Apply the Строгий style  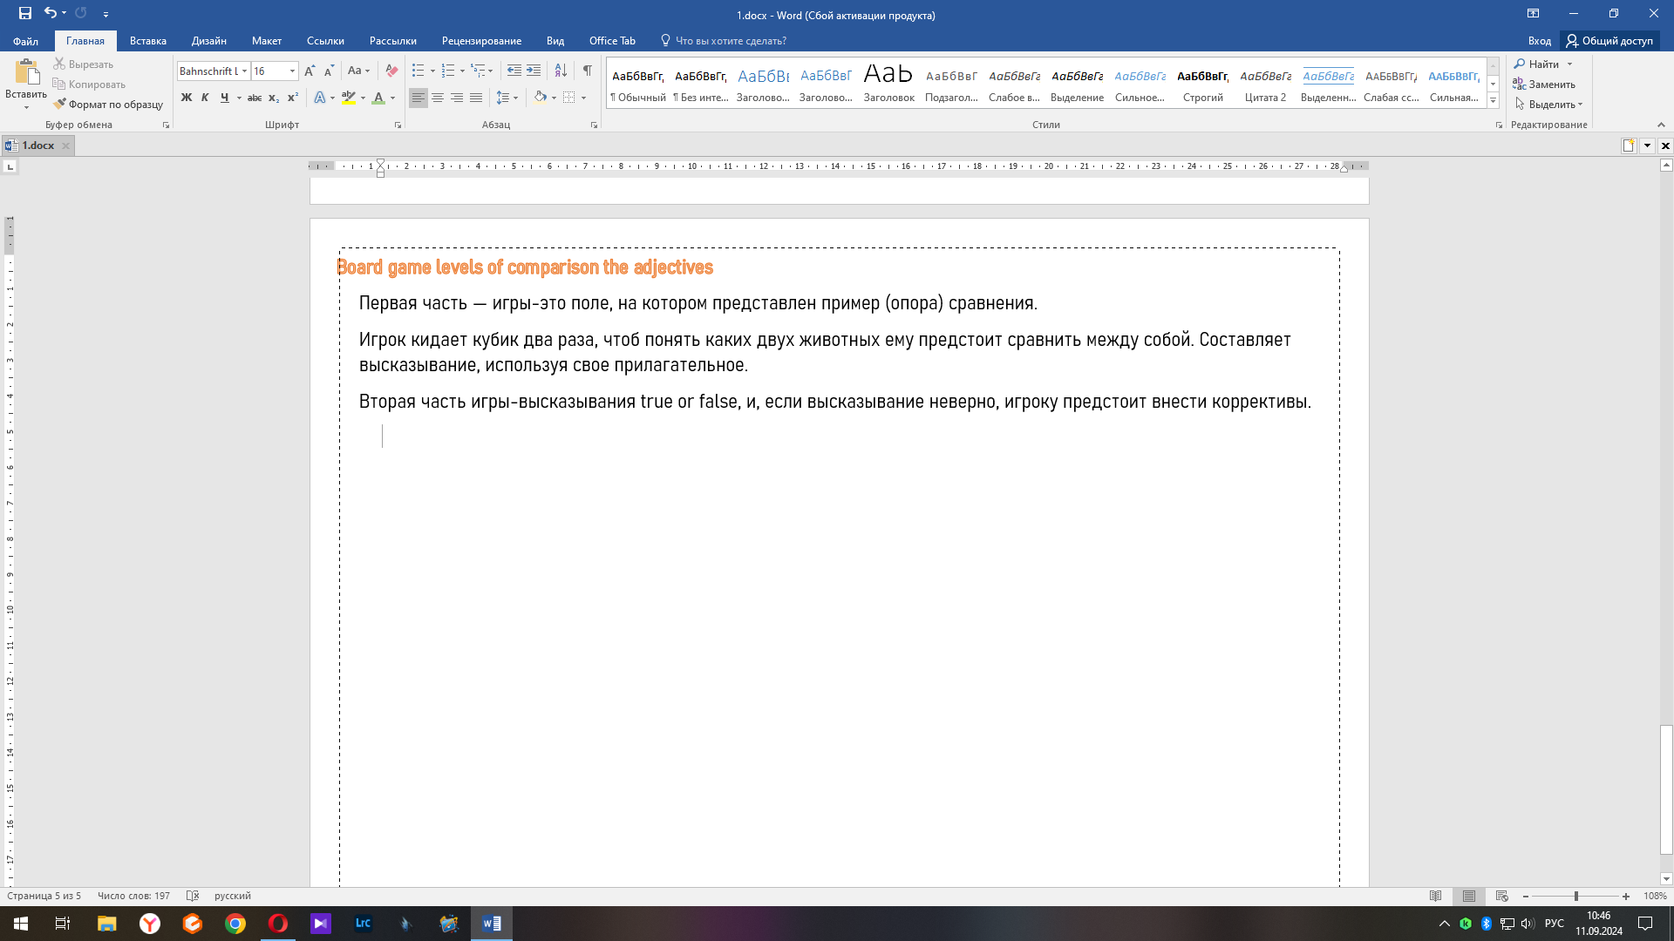click(x=1203, y=84)
